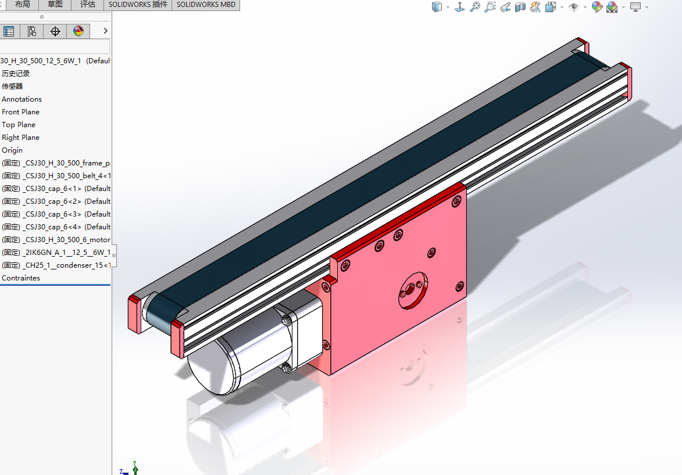This screenshot has width=682, height=475.
Task: Expand the View Orientation dropdown arrow
Action: point(562,8)
